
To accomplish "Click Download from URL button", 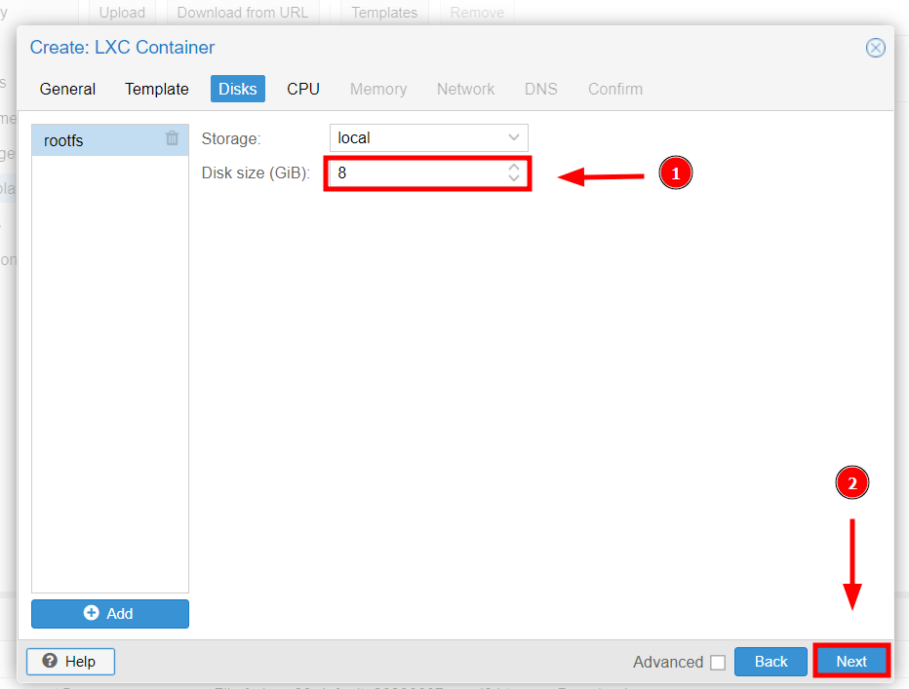I will (x=242, y=13).
